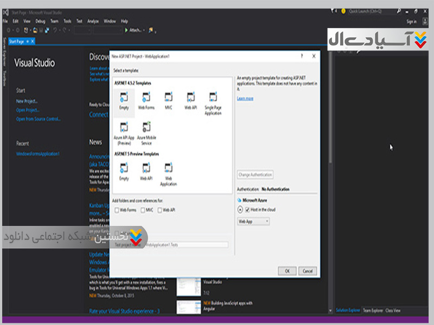
Task: Enable the Web Forms references checkbox
Action: [117, 210]
